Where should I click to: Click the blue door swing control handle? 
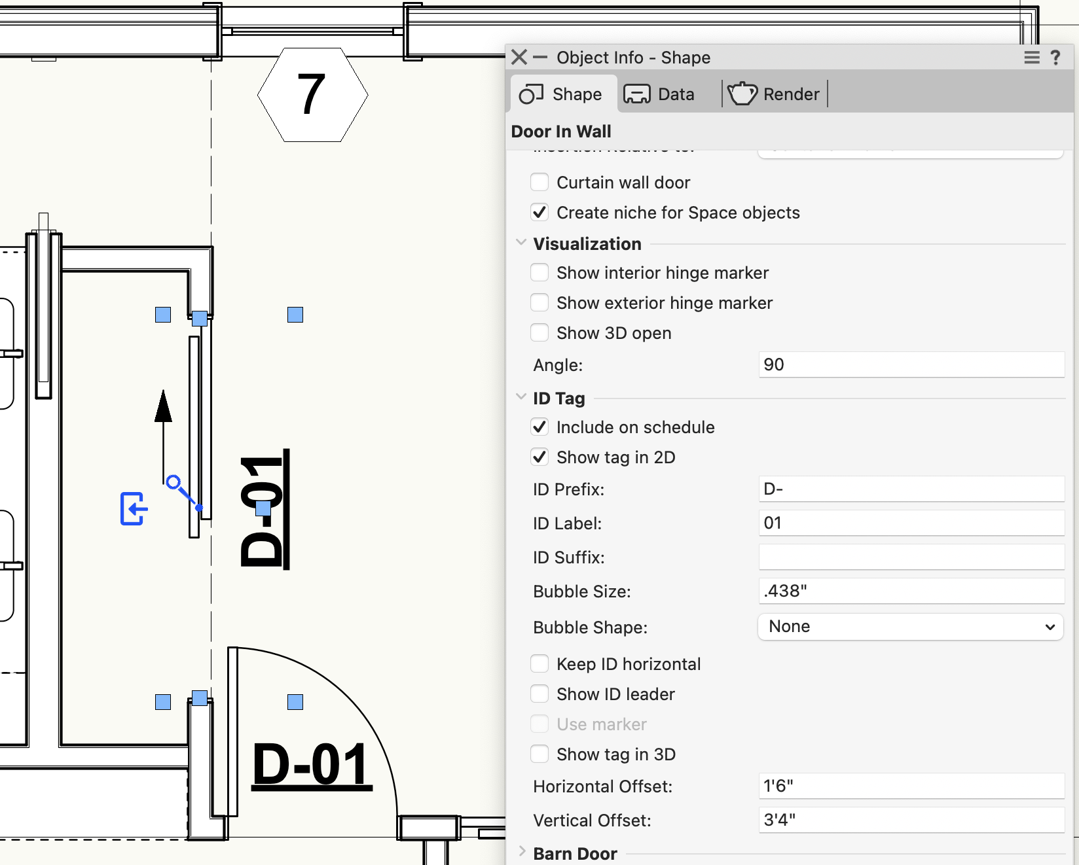point(173,483)
